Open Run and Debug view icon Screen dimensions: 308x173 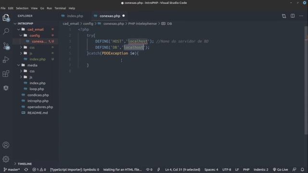[6, 60]
